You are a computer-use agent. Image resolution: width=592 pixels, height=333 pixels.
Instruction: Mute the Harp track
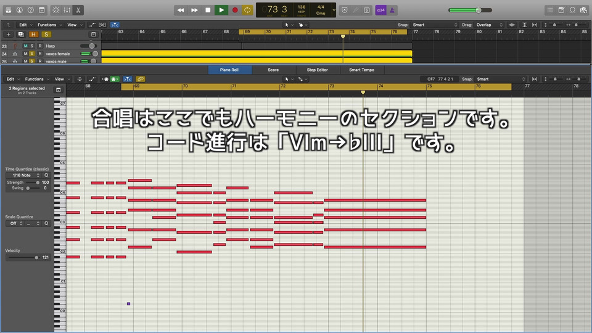[x=26, y=46]
